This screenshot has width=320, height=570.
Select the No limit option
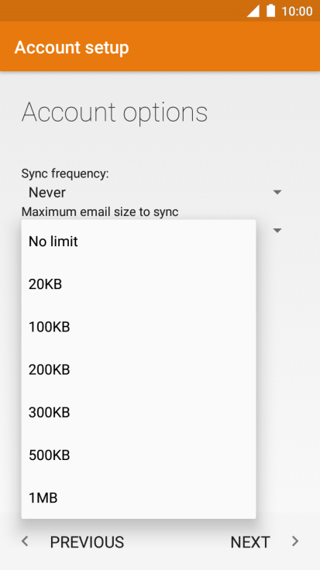[x=139, y=242]
